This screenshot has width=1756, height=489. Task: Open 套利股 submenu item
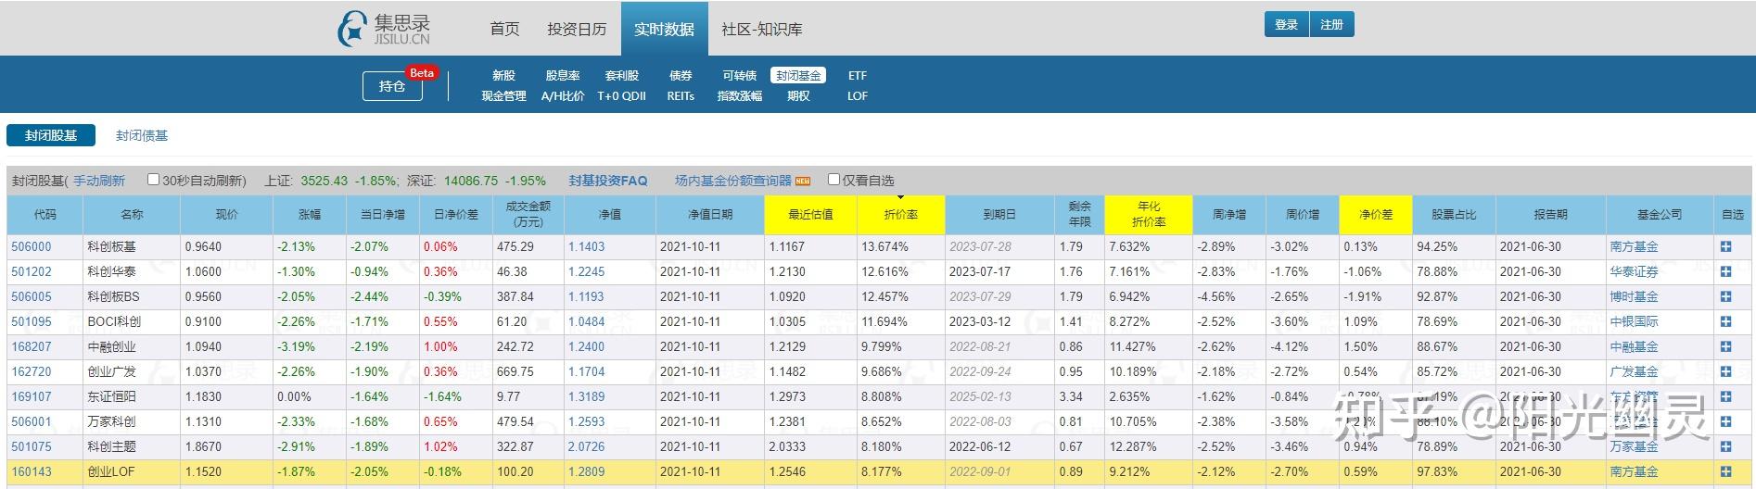[622, 76]
